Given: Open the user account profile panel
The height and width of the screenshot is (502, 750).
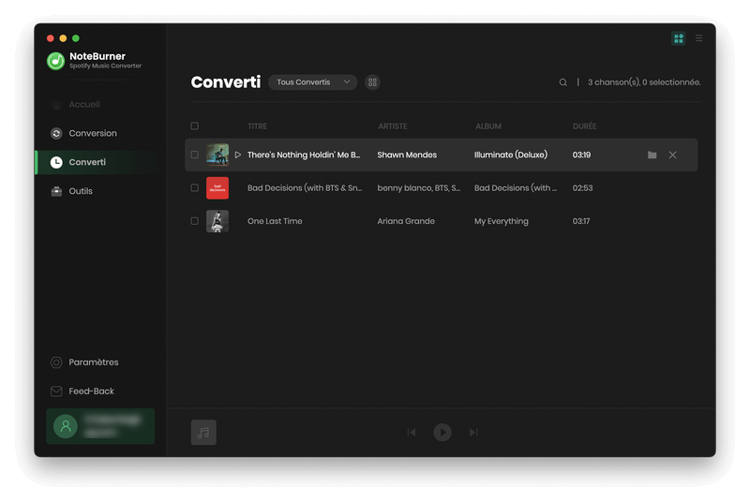Looking at the screenshot, I should [x=100, y=426].
